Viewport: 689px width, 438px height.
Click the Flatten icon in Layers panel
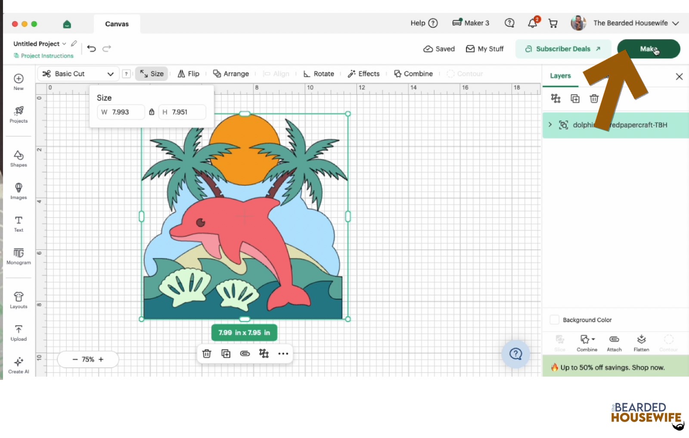click(641, 343)
